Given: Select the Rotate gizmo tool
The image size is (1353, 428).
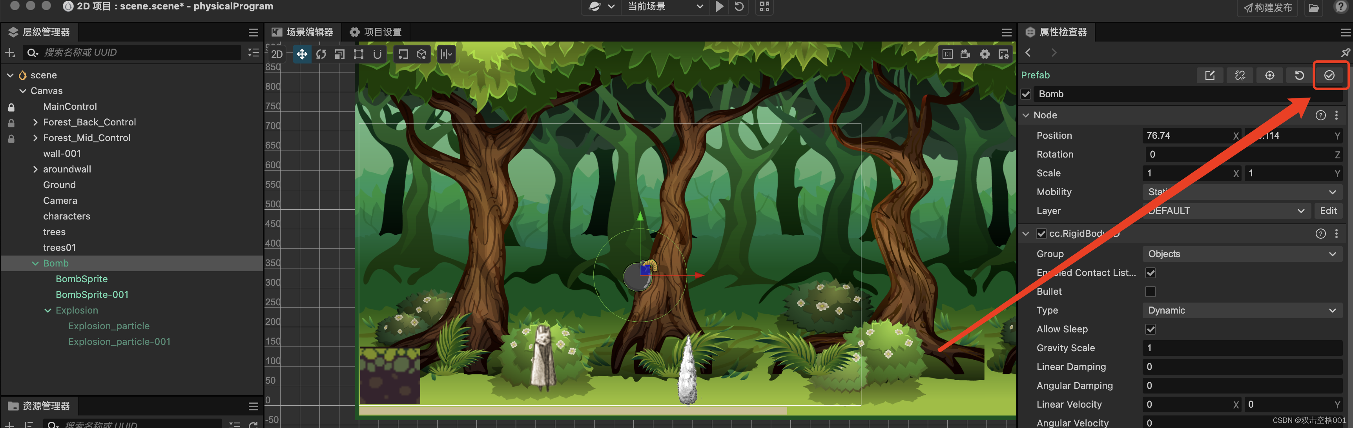Looking at the screenshot, I should 321,54.
